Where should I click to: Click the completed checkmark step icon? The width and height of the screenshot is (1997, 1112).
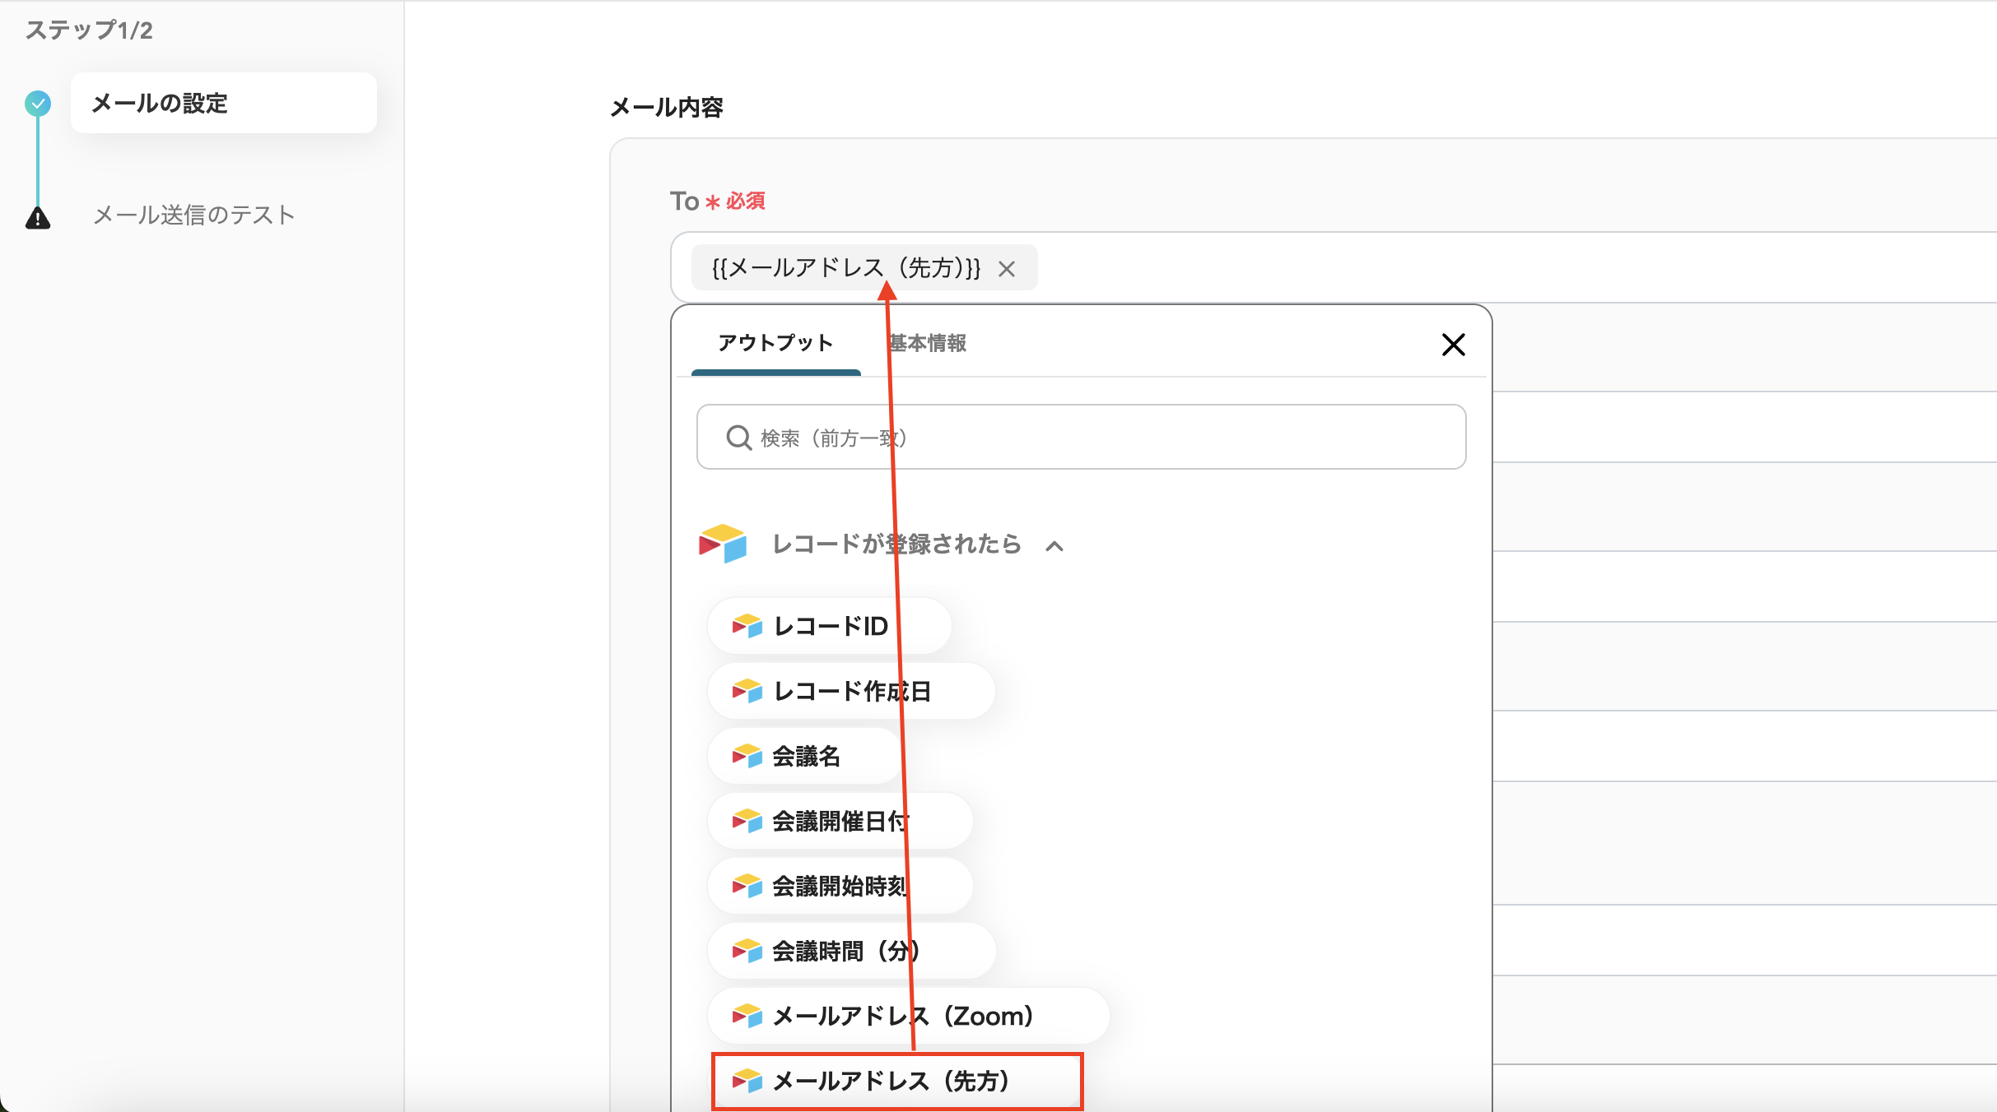point(38,104)
